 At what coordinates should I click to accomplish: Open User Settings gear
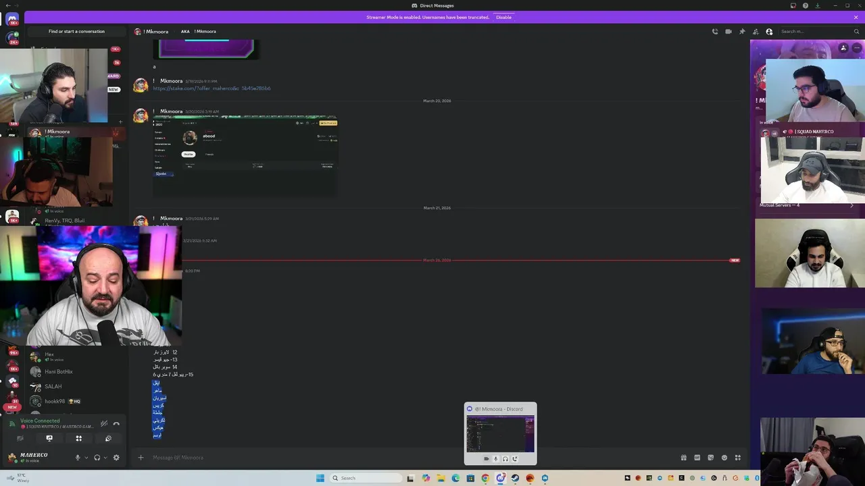(x=116, y=458)
